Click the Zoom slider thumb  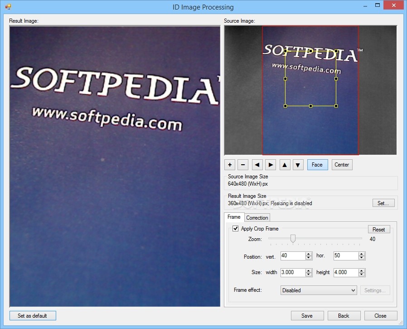(293, 238)
